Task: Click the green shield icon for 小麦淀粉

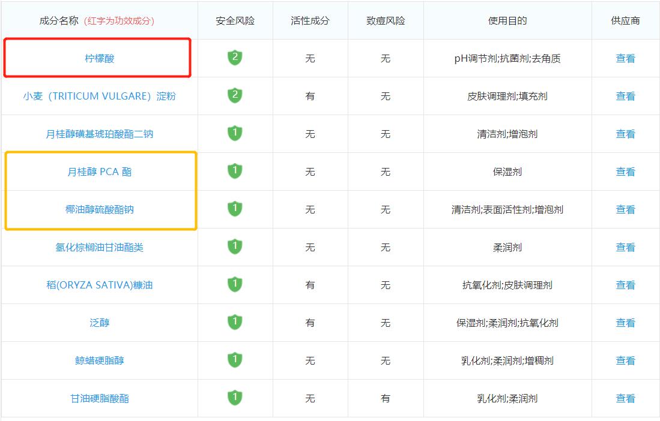Action: coord(236,96)
